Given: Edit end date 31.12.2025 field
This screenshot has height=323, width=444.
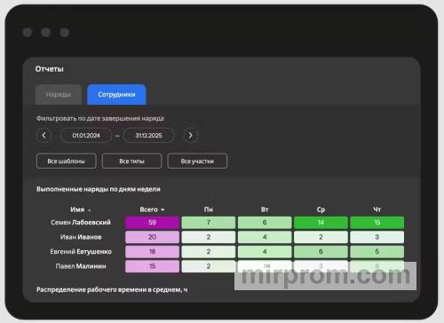Looking at the screenshot, I should tap(149, 136).
